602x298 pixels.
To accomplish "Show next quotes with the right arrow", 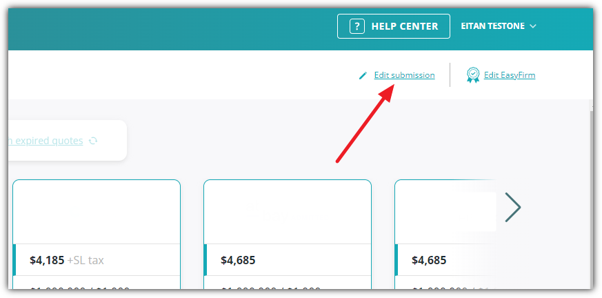I will [x=513, y=208].
